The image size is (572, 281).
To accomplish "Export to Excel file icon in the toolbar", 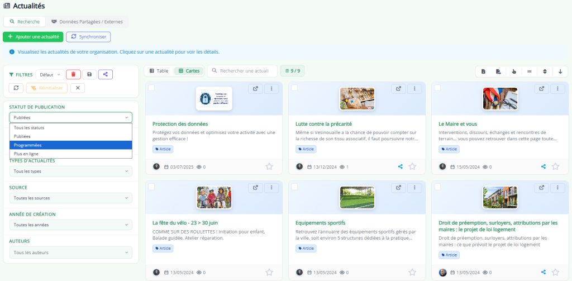I will pos(483,72).
